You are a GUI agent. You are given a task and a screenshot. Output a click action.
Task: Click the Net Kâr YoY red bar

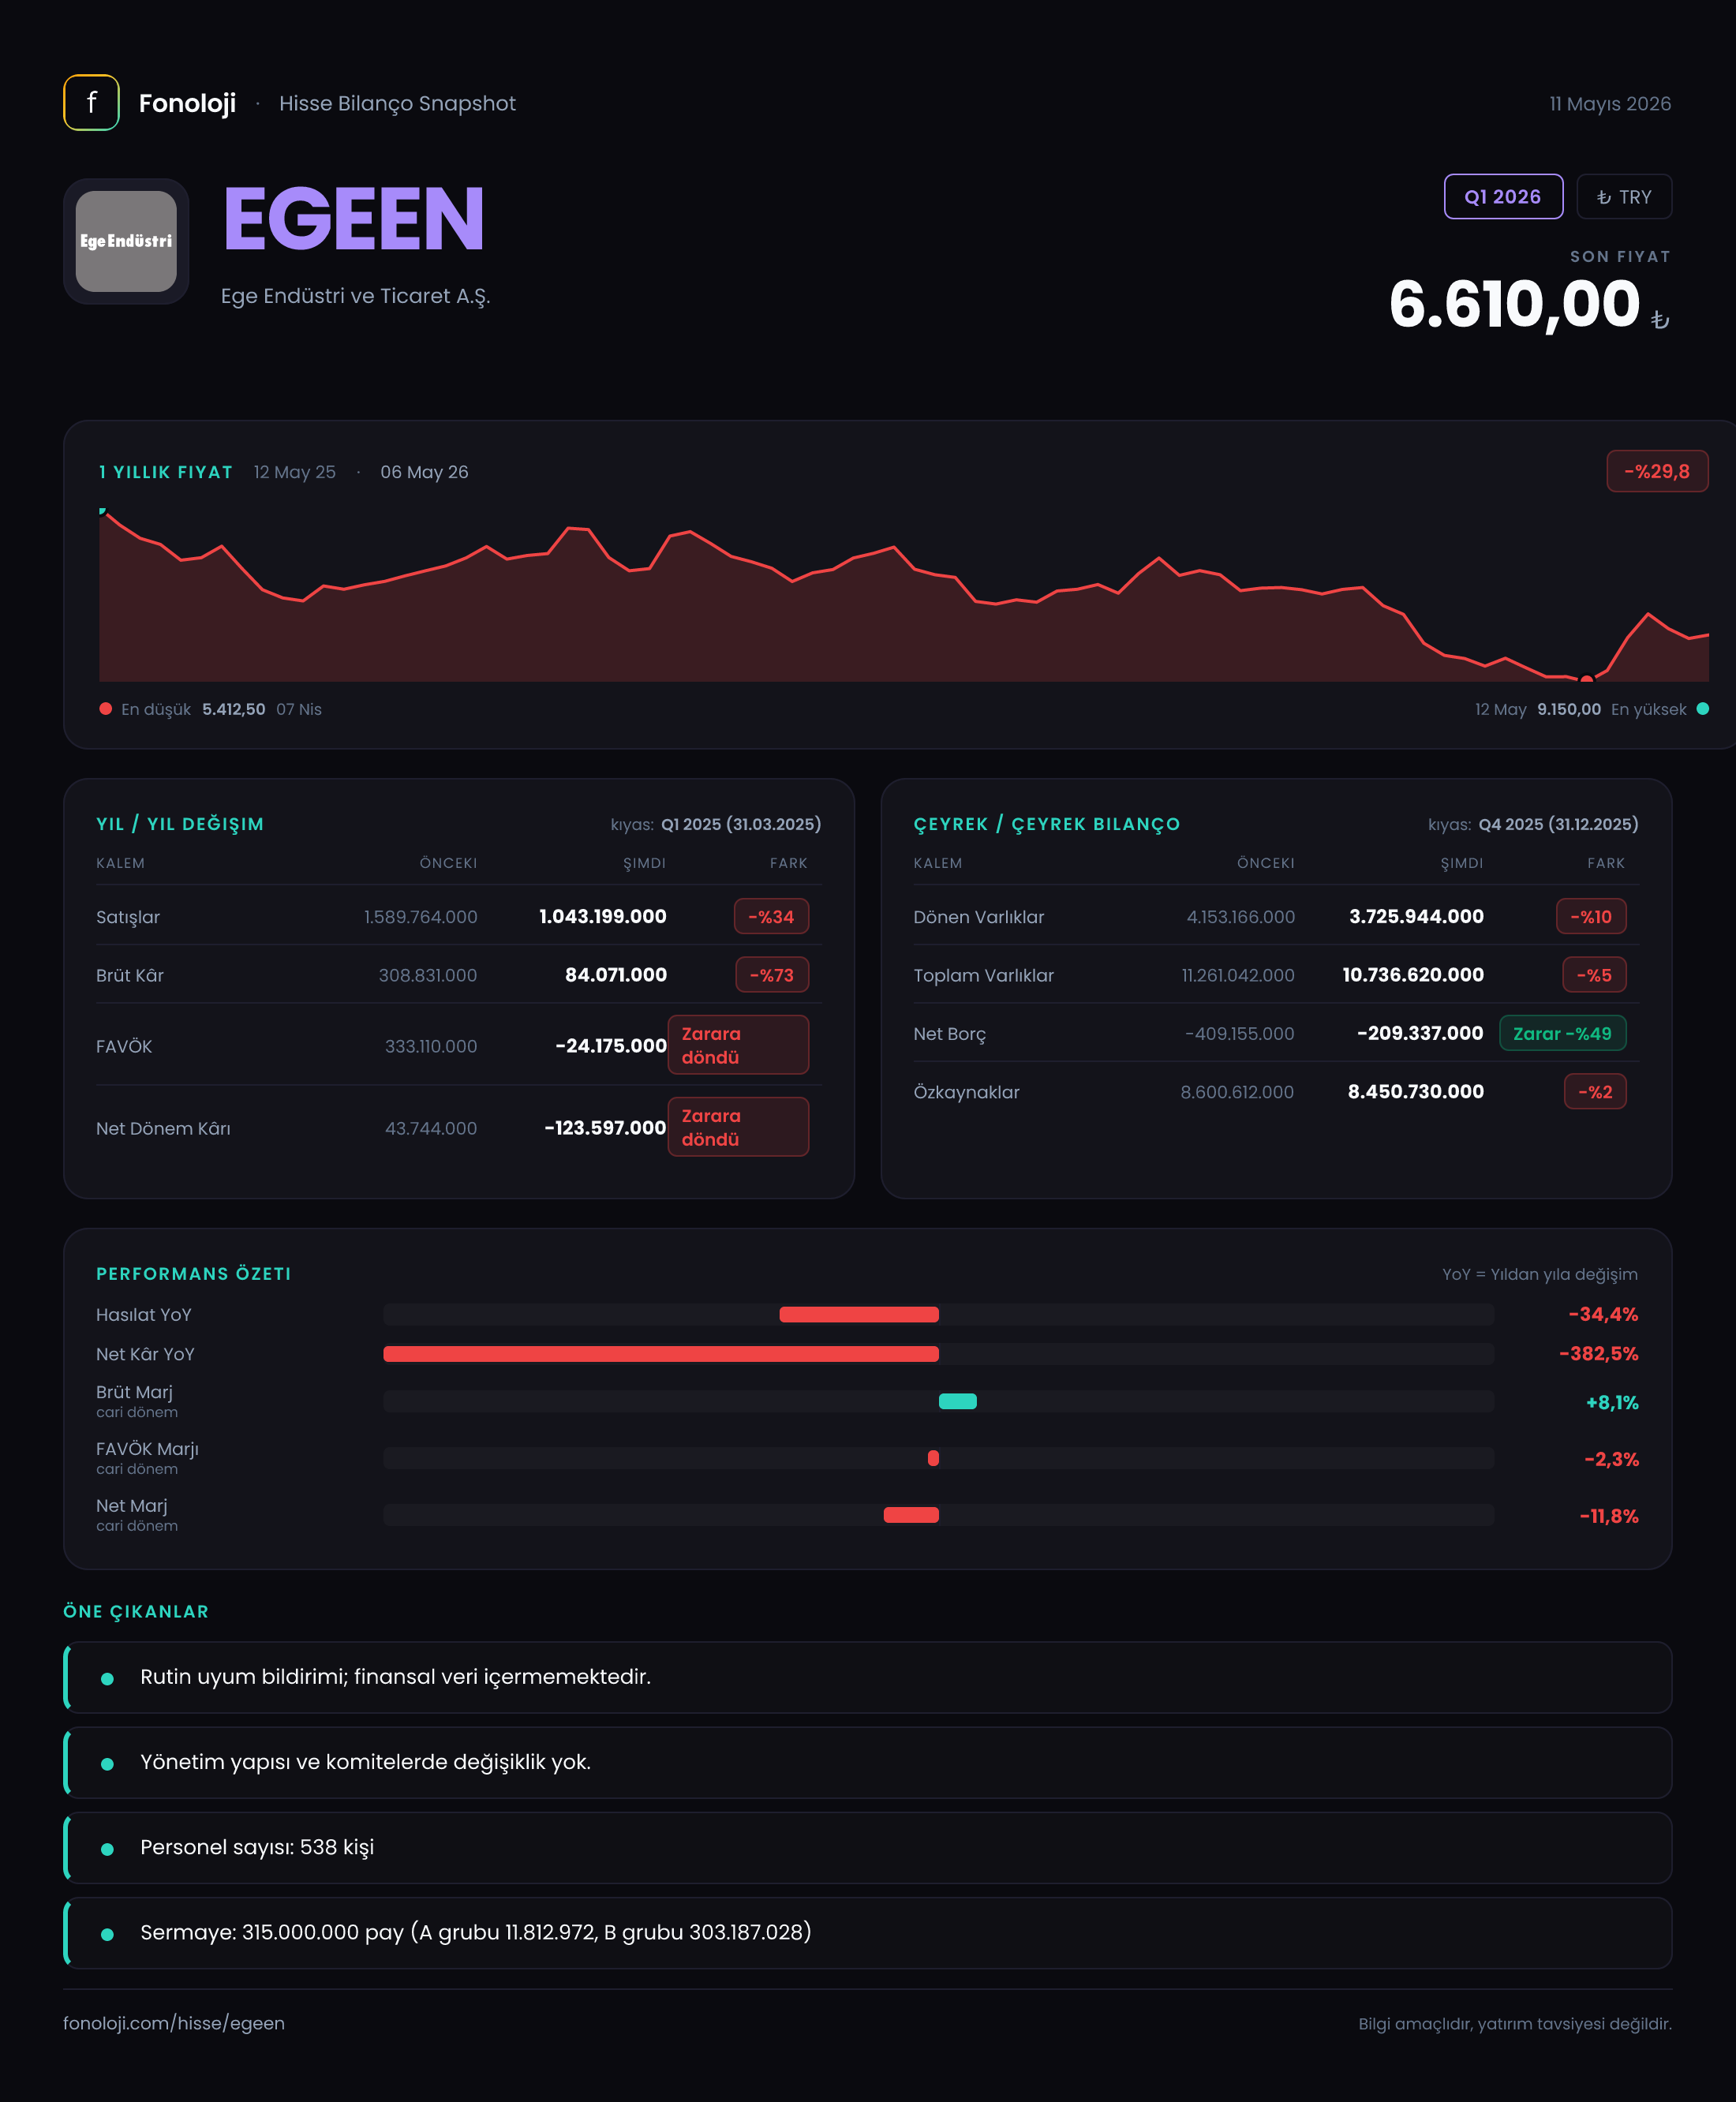click(661, 1354)
